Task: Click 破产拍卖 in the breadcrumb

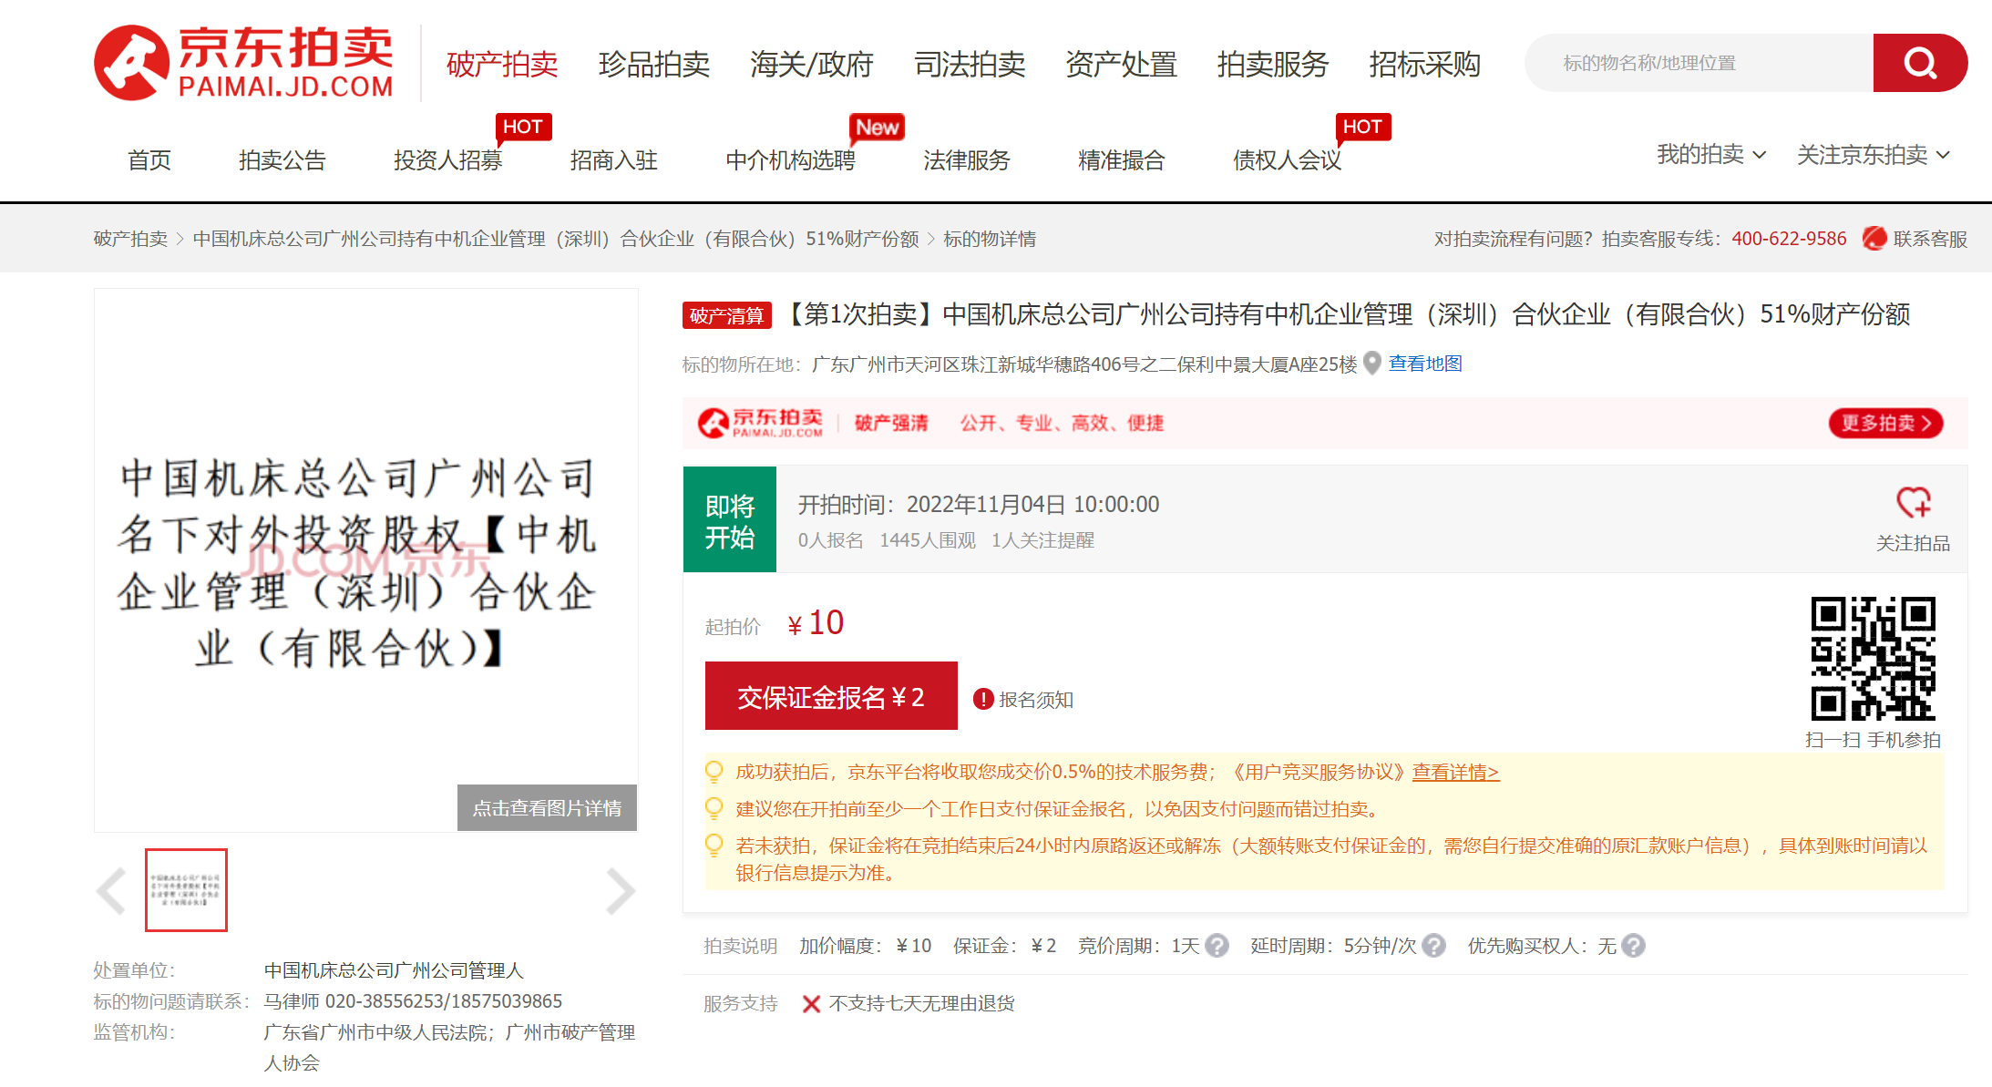Action: 130,239
